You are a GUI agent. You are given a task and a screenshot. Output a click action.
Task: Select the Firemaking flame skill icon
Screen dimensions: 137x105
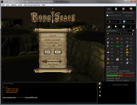point(127,52)
